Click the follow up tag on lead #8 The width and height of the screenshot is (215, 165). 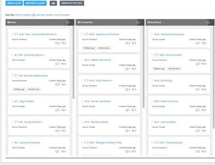click(x=19, y=89)
